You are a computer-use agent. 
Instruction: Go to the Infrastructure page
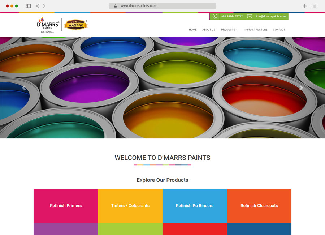point(256,30)
